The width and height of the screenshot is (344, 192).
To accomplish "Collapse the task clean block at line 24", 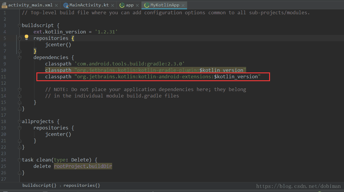I will tap(20, 160).
